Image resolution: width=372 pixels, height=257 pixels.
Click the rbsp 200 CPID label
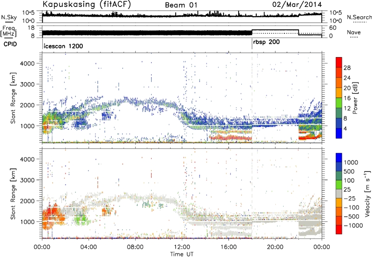266,42
